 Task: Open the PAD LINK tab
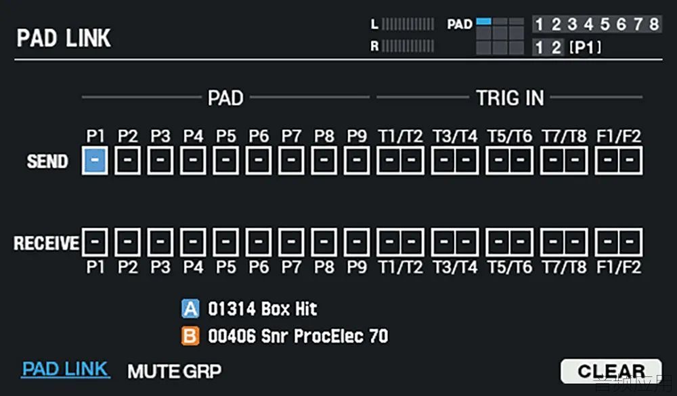[x=65, y=370]
